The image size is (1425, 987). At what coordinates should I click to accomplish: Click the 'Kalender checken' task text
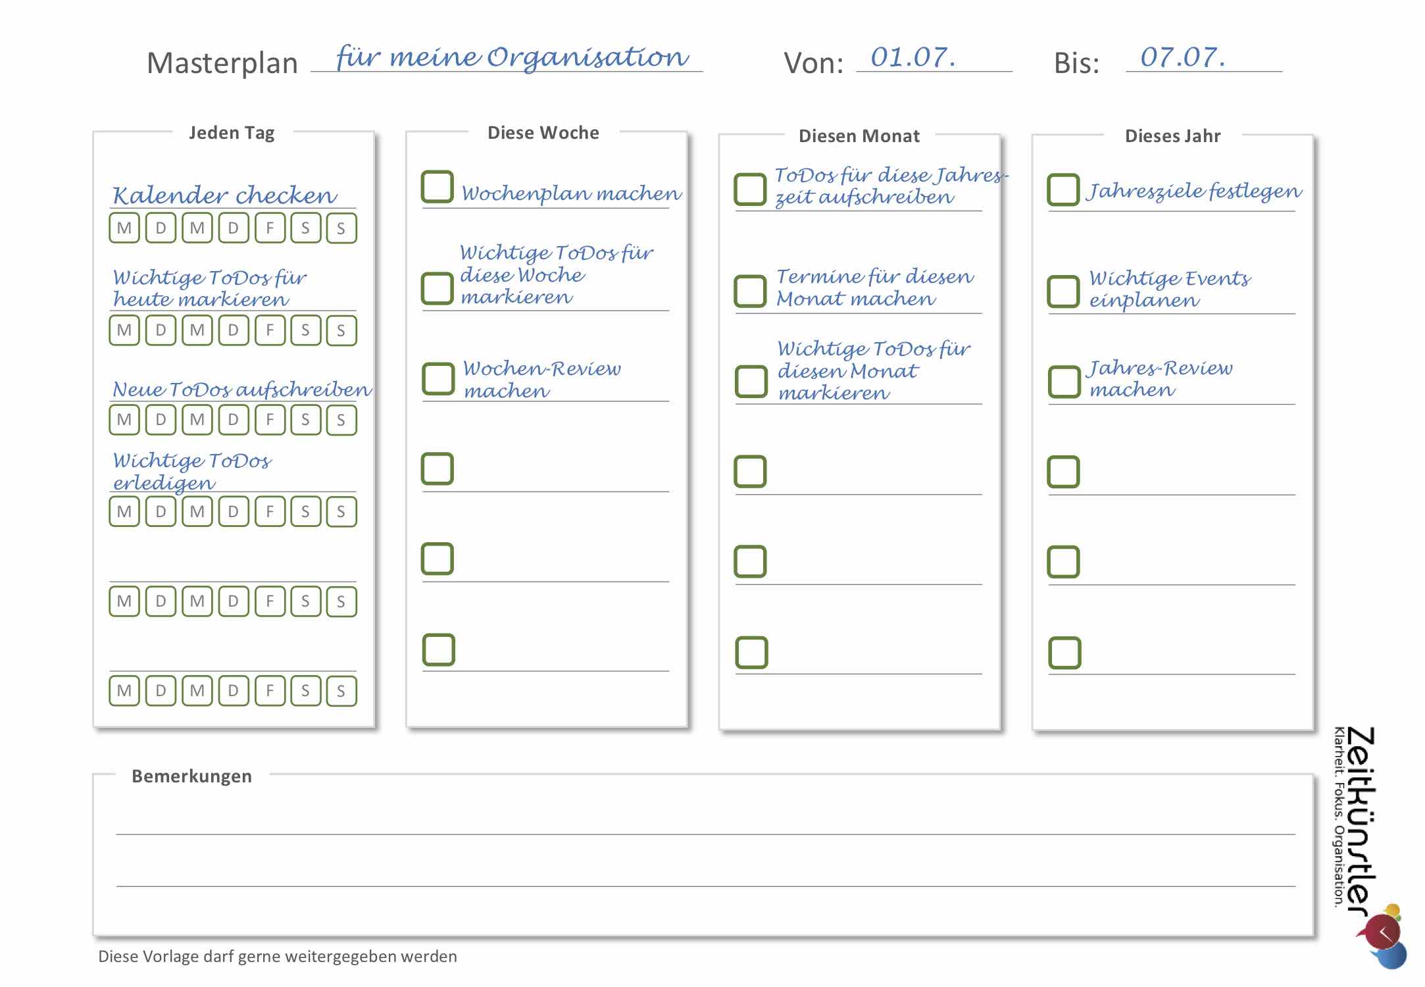[x=225, y=195]
